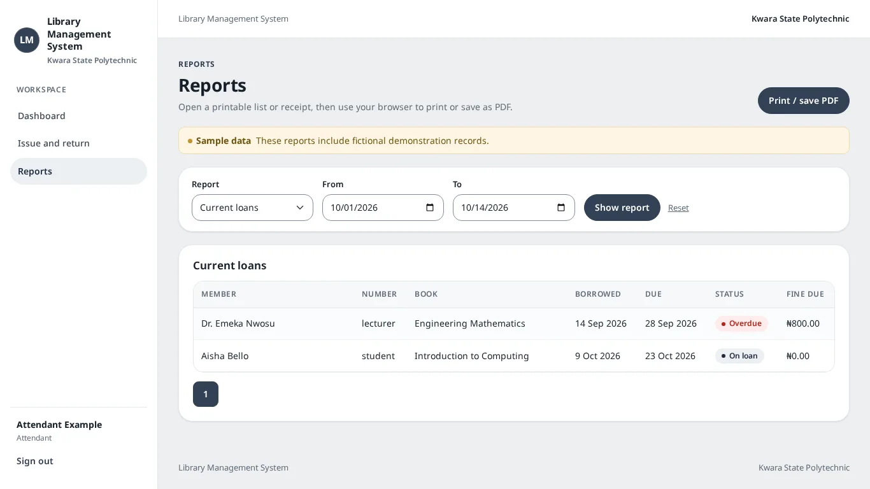Sign out of the account

[35, 461]
